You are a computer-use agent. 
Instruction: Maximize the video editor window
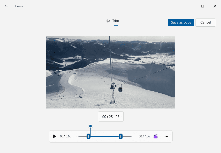pyautogui.click(x=202, y=6)
